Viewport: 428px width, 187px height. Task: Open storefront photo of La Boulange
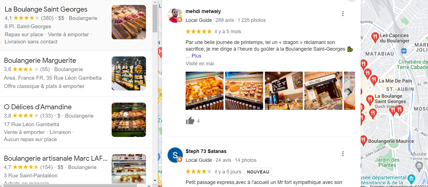tap(323, 91)
